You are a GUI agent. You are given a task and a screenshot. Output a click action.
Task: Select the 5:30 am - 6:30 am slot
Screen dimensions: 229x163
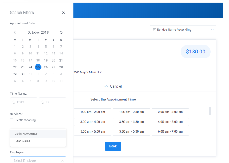pos(131,131)
